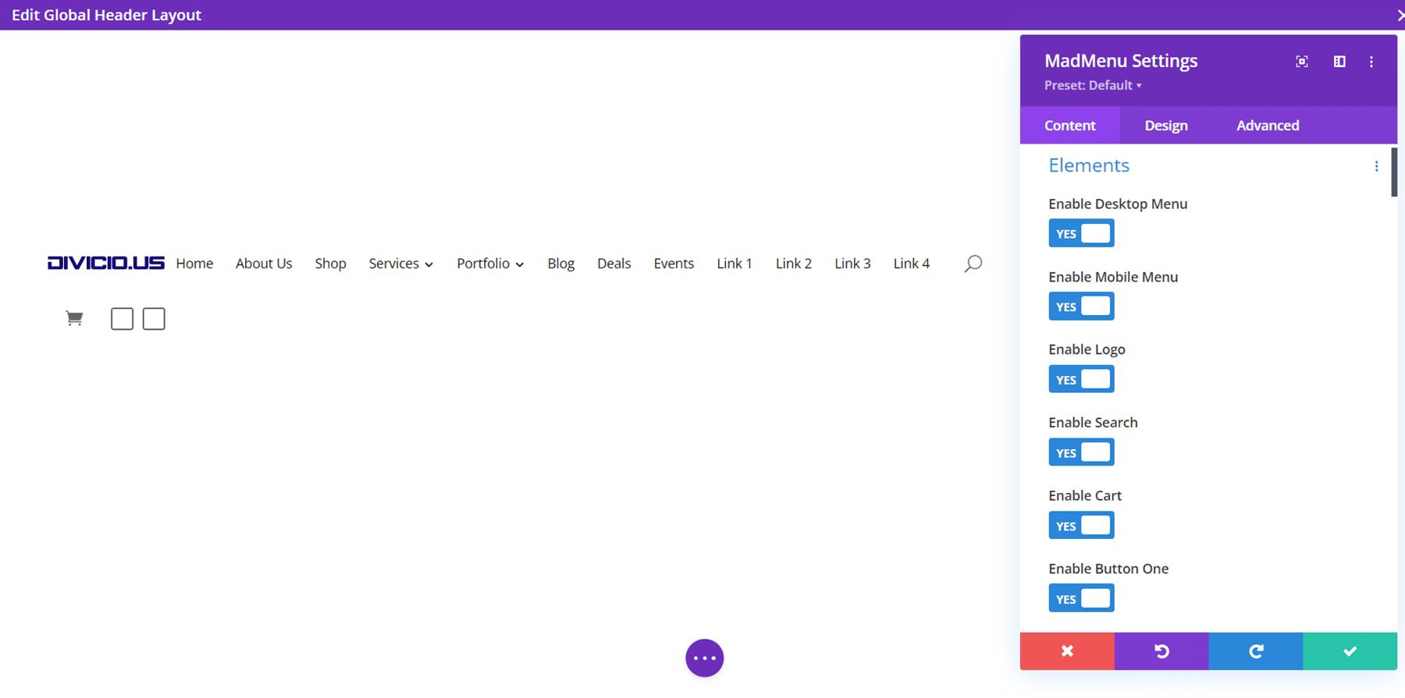Screen dimensions: 1405x698
Task: Open the search icon in header menu
Action: click(973, 264)
